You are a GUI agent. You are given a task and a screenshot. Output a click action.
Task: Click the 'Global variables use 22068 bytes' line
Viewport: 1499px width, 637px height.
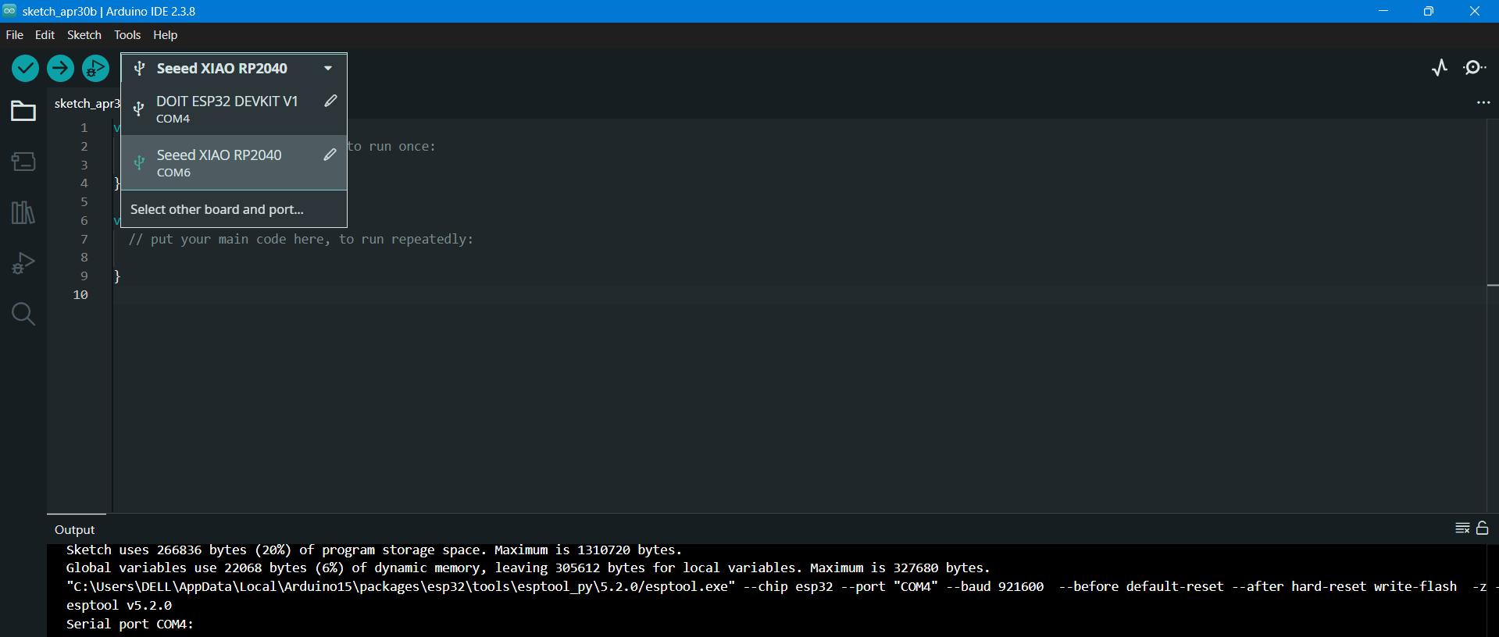click(x=528, y=568)
